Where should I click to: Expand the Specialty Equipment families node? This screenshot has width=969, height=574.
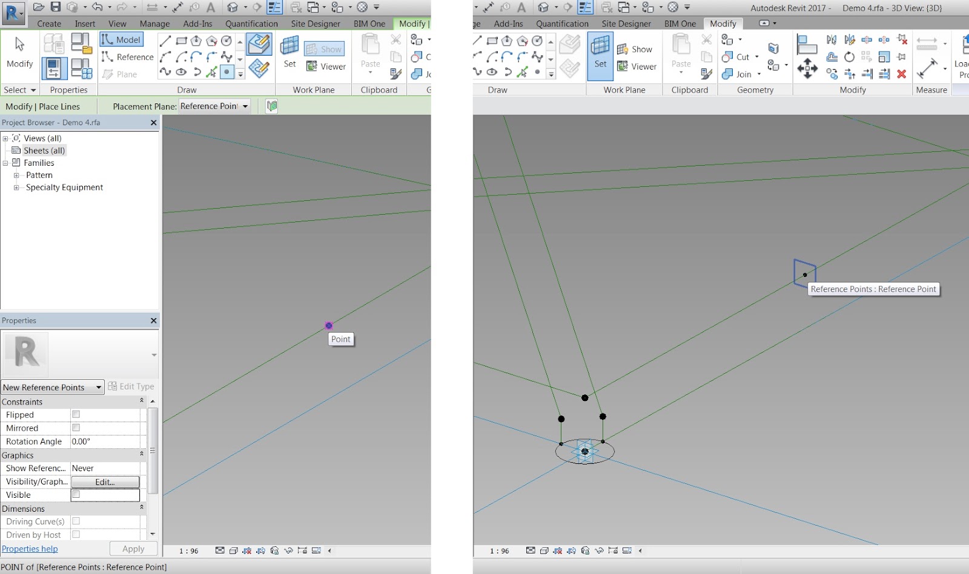[x=16, y=188]
